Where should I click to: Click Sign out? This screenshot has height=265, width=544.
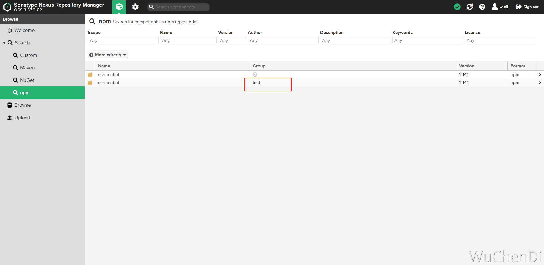tap(527, 7)
